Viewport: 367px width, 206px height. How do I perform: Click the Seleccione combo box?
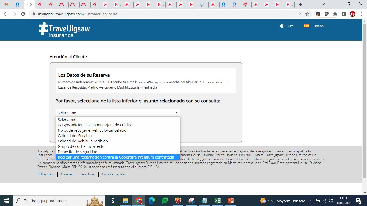coord(118,113)
